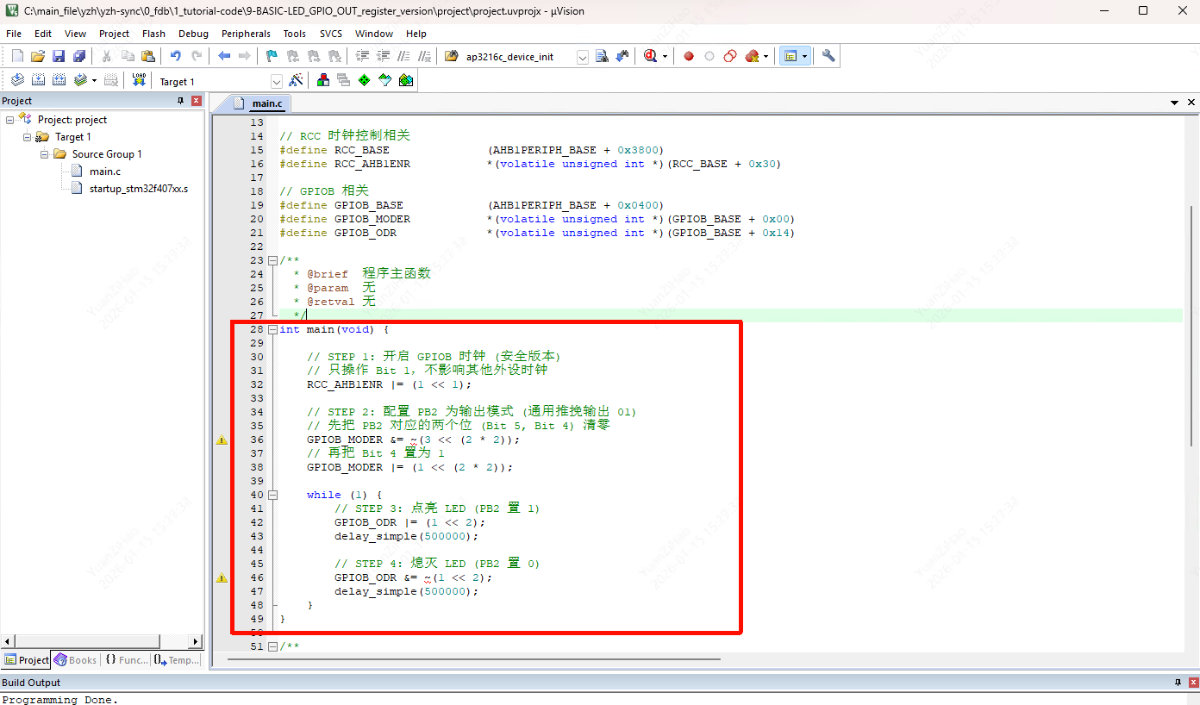Click the warning marker on line 36

click(x=222, y=440)
